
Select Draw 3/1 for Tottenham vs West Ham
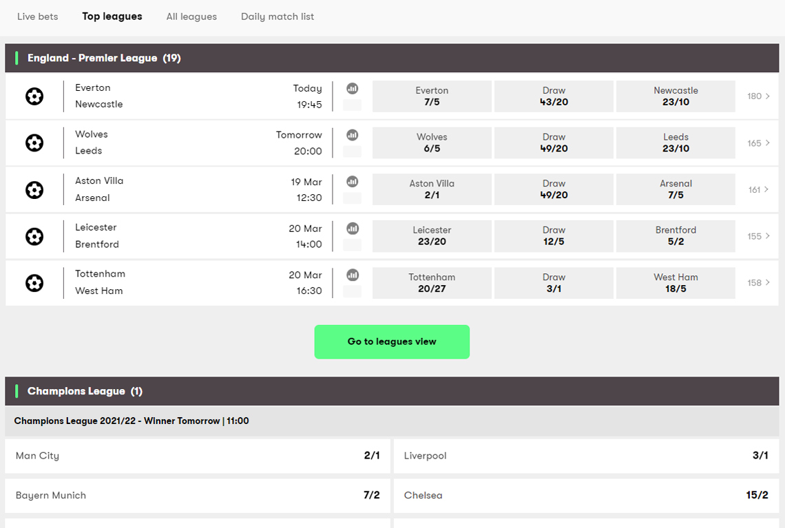554,283
